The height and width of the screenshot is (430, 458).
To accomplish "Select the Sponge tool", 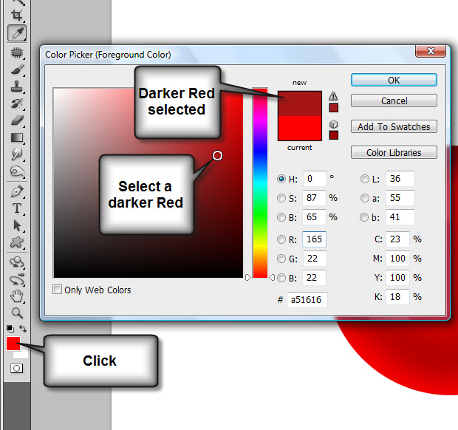I will (x=17, y=171).
